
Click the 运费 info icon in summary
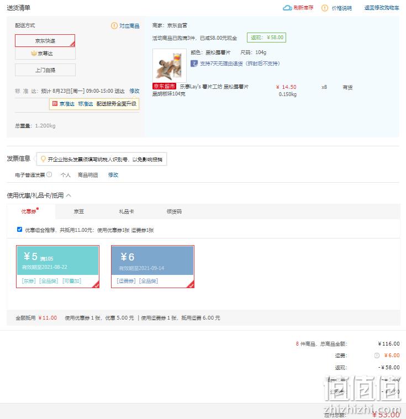[x=377, y=355]
